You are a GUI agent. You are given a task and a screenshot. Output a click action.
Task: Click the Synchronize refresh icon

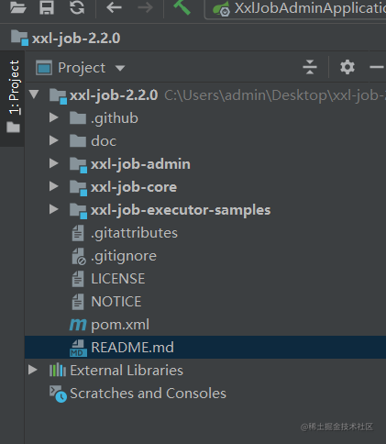(x=77, y=7)
